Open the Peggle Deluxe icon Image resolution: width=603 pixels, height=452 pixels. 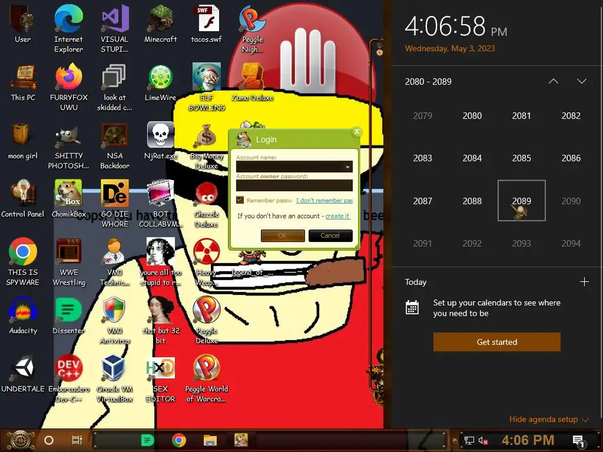207,321
